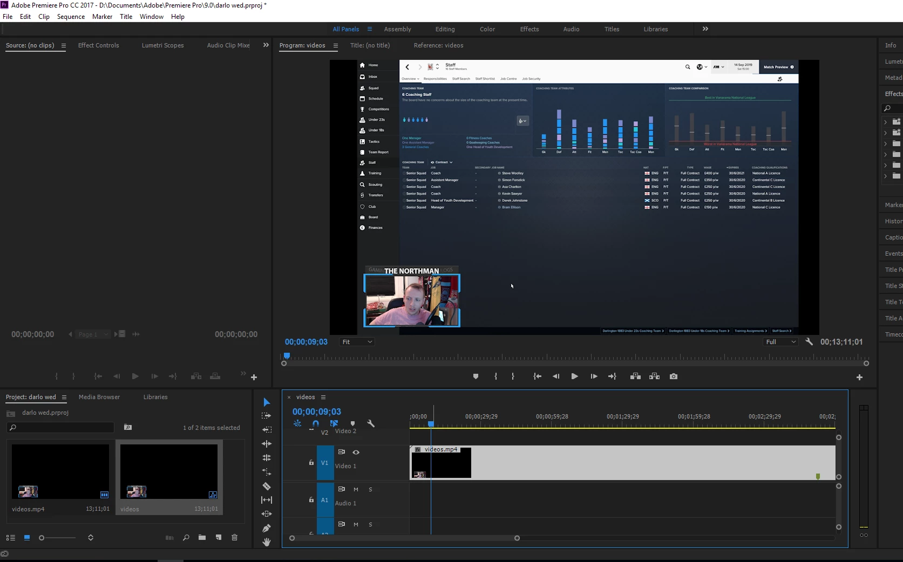
Task: Step back one frame in Program Monitor
Action: coord(556,376)
